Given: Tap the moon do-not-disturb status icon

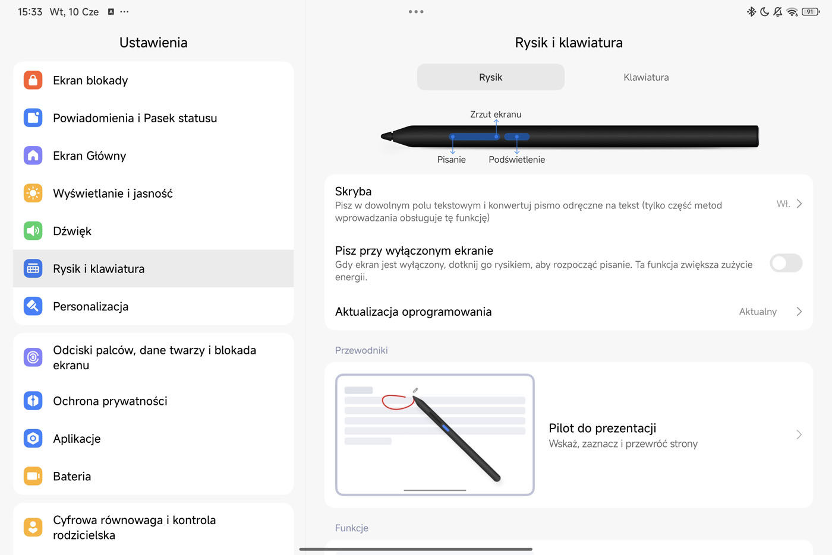Looking at the screenshot, I should coord(765,12).
